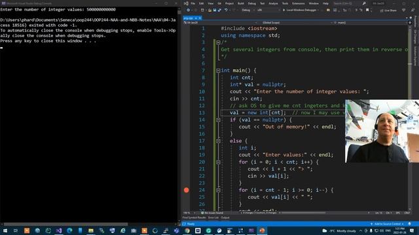Click the Visual Studio taskbar icon

click(x=59, y=230)
